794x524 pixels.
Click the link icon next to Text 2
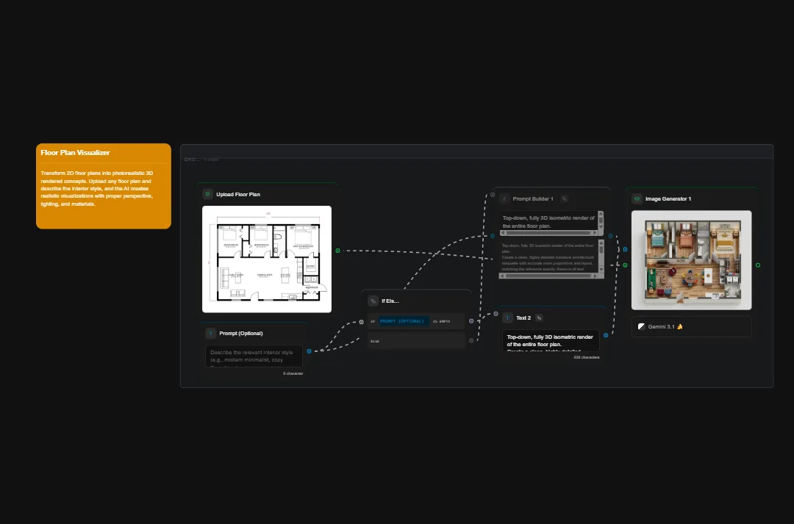coord(539,317)
